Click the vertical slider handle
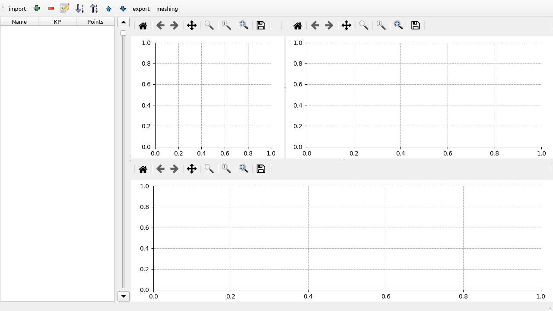The image size is (553, 311). point(124,33)
